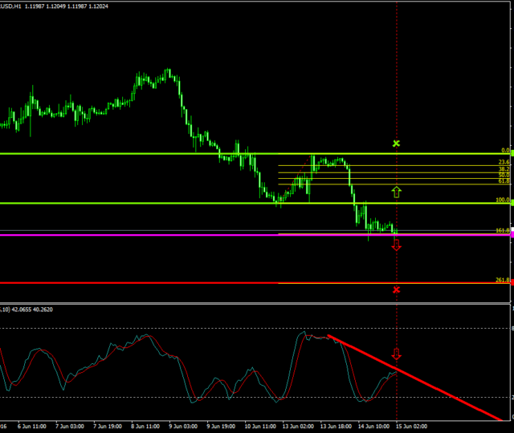The image size is (514, 433).
Task: Select the 23.6 Fibonacci level label
Action: (x=504, y=163)
